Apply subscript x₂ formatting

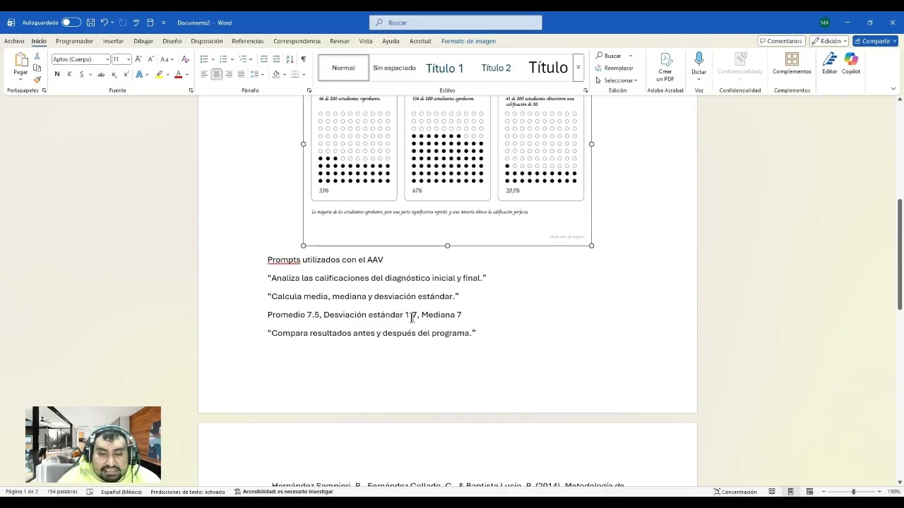pos(114,74)
